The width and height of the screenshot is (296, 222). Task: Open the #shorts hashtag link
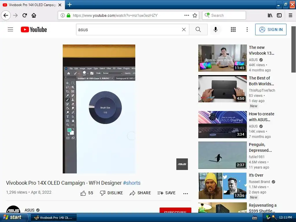pos(132,183)
